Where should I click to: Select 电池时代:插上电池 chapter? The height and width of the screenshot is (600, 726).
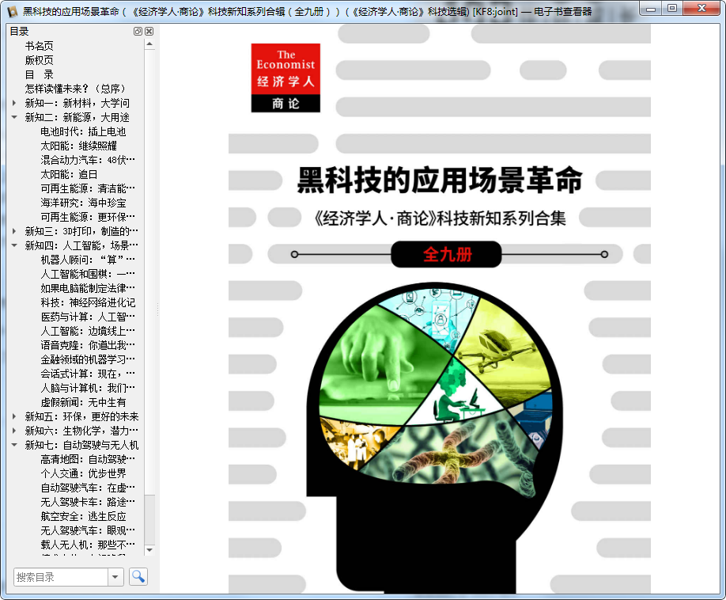83,131
